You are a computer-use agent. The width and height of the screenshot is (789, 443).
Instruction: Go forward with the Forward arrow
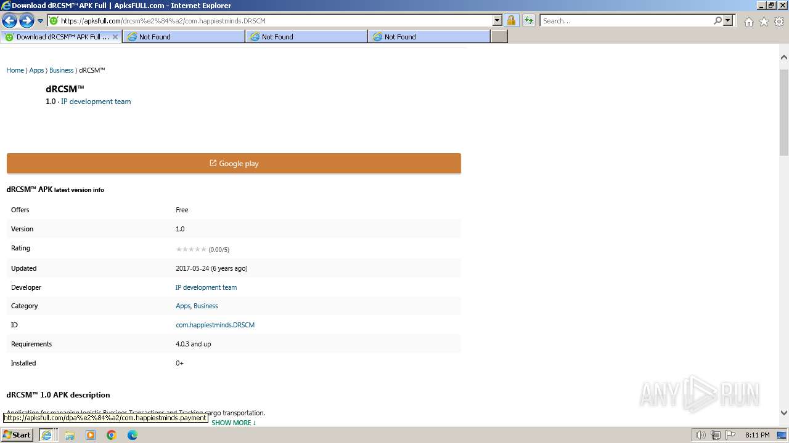(27, 21)
